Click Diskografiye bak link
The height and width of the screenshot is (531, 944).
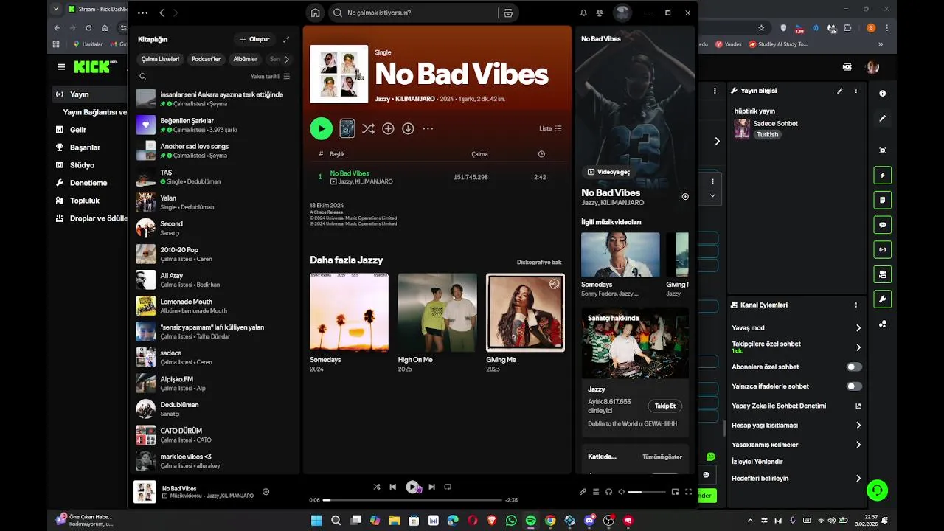[539, 262]
